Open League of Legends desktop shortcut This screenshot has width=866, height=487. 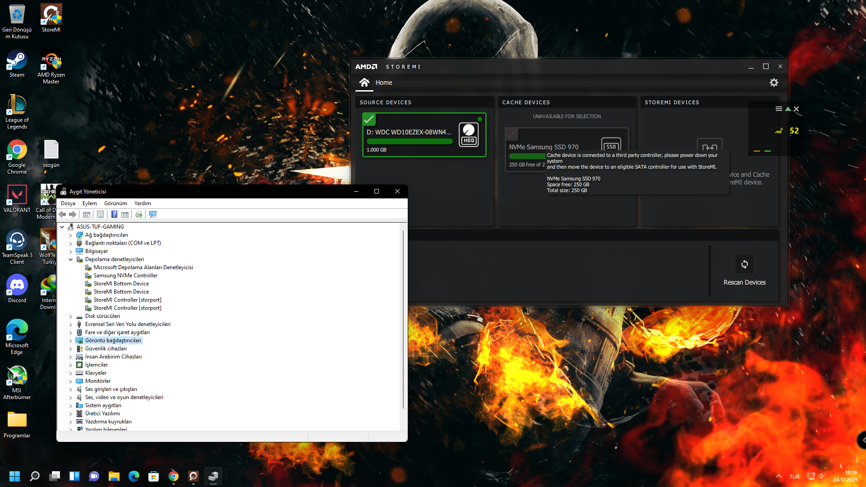click(17, 112)
